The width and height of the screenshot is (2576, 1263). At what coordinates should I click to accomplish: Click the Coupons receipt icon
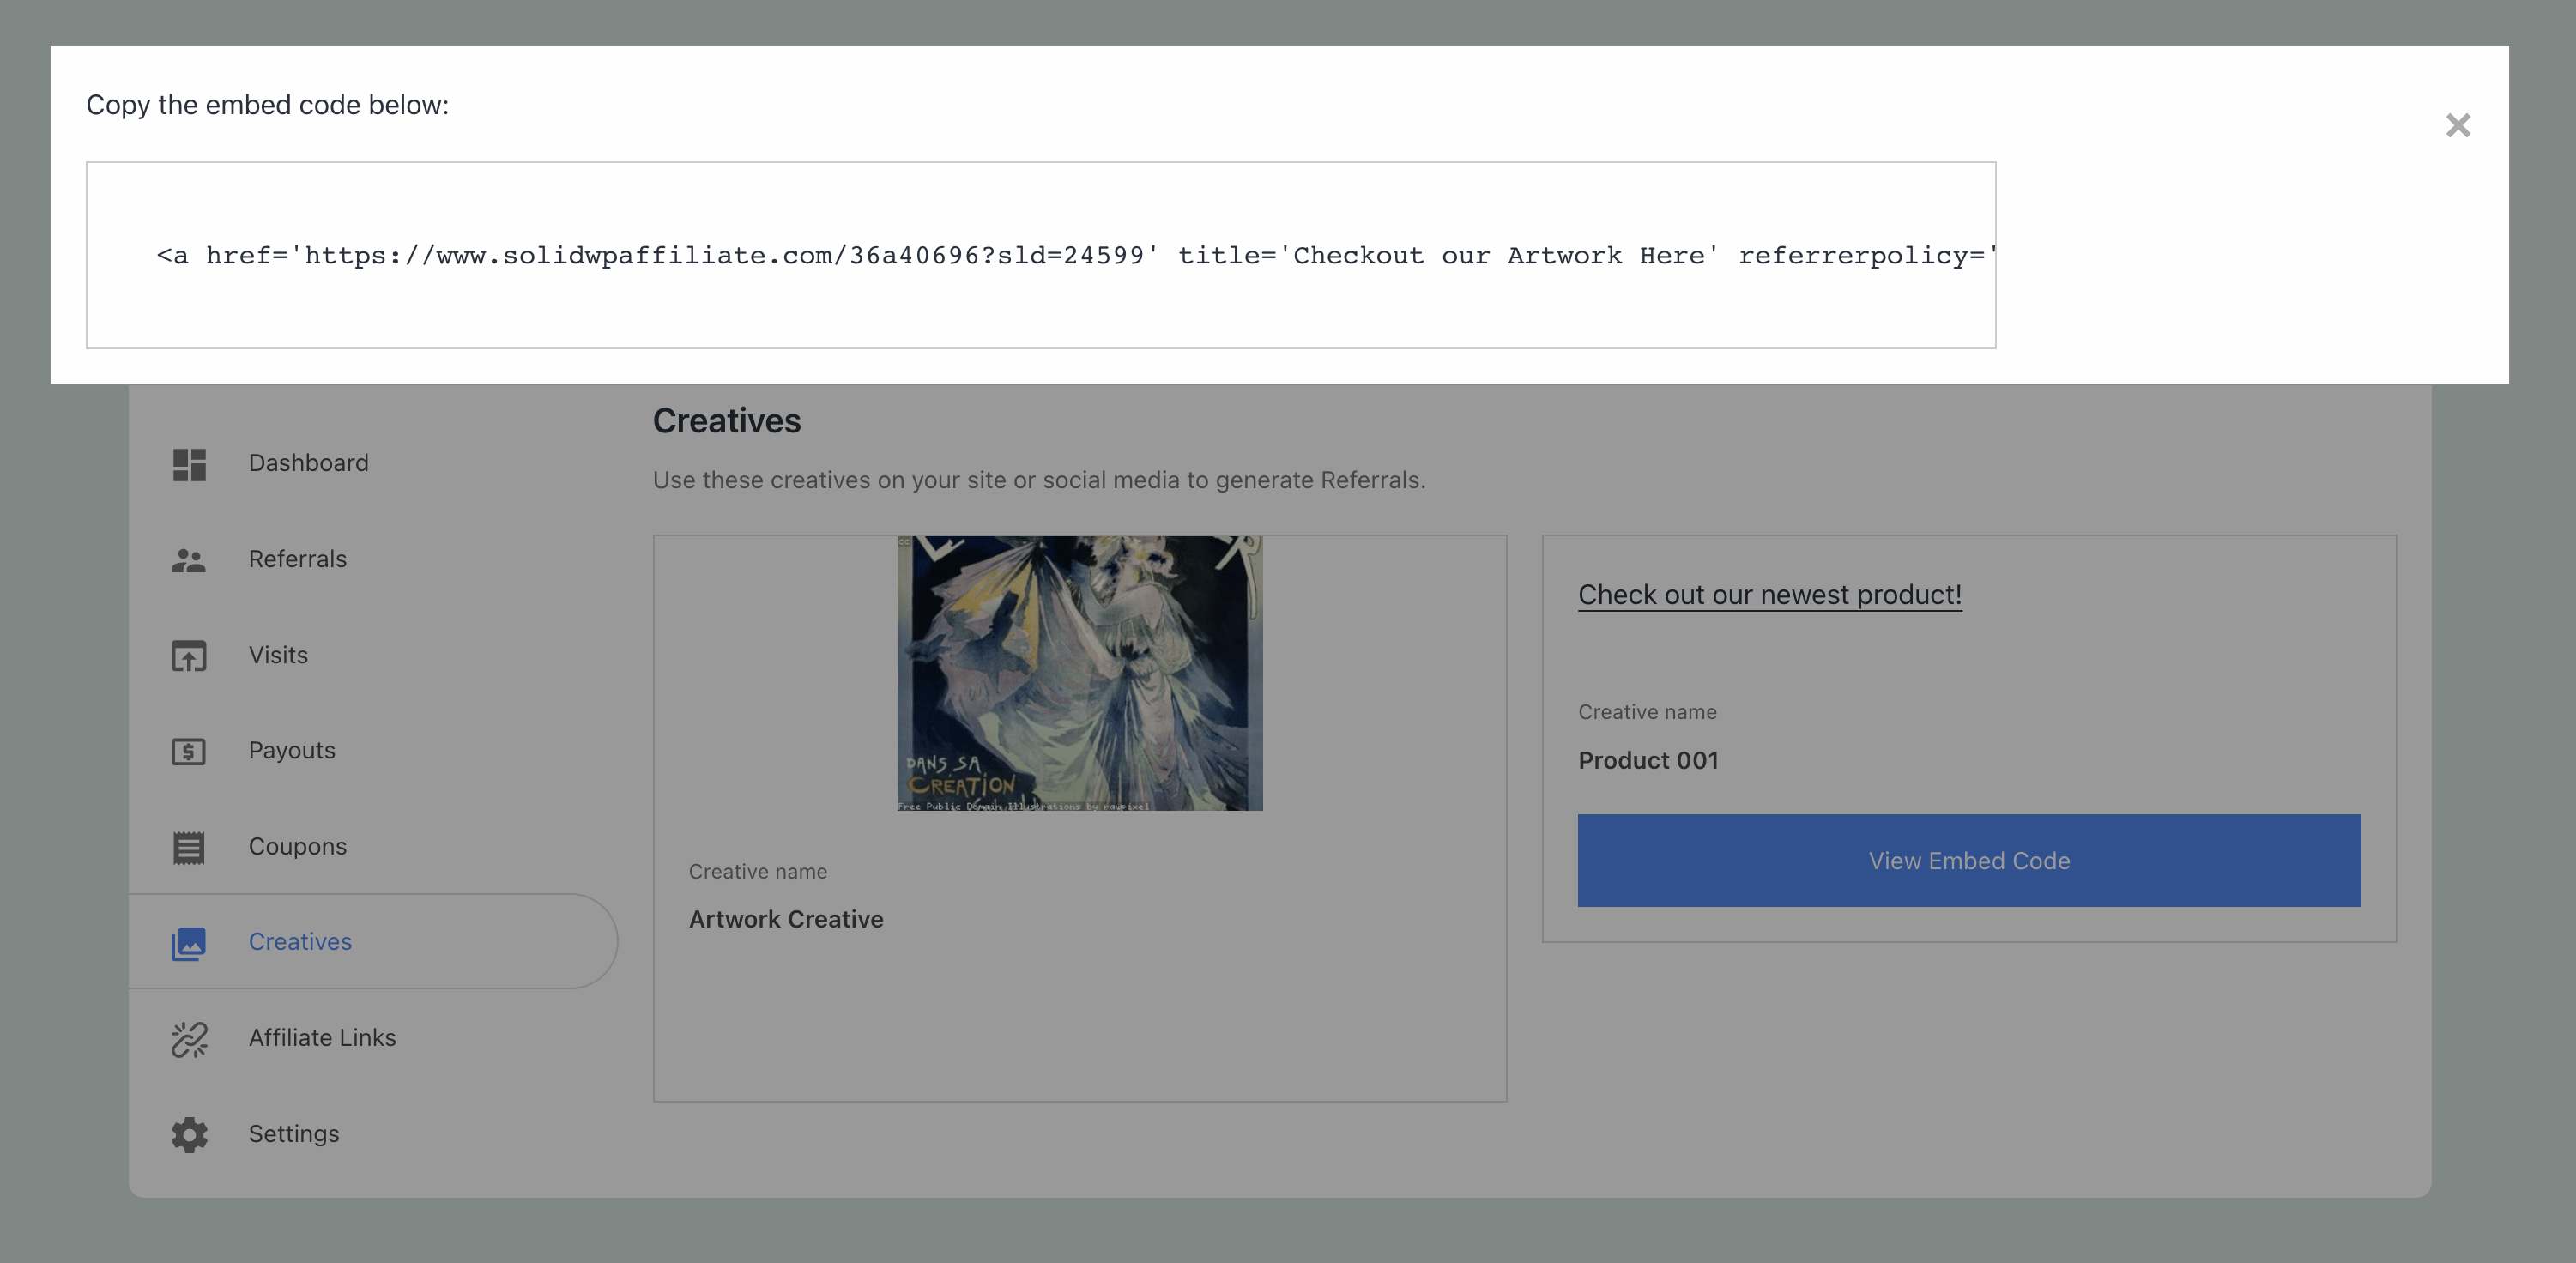point(188,847)
